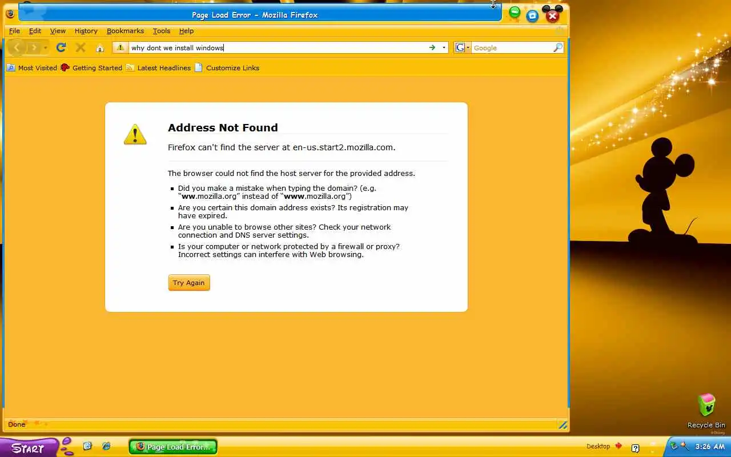Select Page Load Error taskbar button
Screen dimensions: 731x457
(173, 447)
